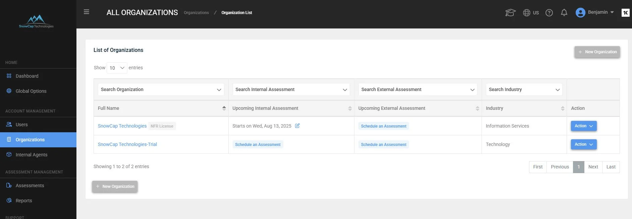Click the Organization List breadcrumb text
This screenshot has width=632, height=219.
237,13
